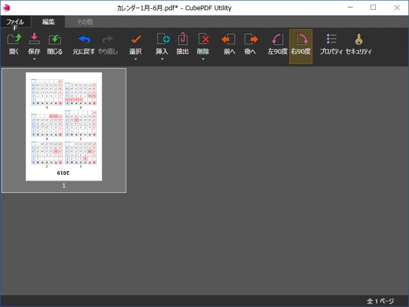
Task: Expand the 挿入 dropdown arrow
Action: pos(162,59)
